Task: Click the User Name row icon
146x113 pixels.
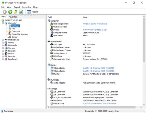Action: pyautogui.click(x=51, y=35)
